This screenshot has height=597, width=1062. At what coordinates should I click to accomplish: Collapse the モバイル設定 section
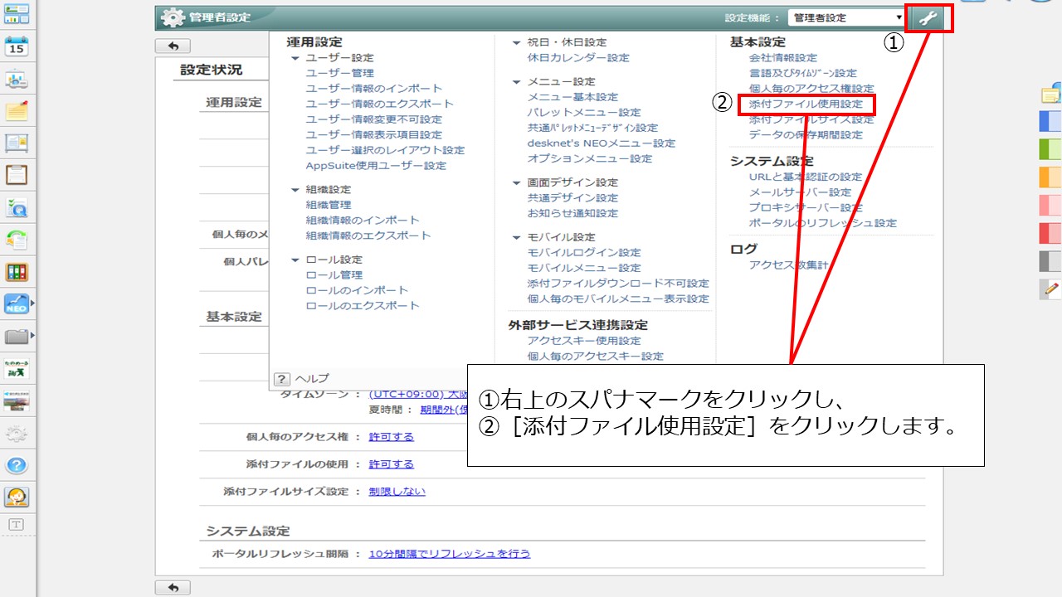(517, 237)
